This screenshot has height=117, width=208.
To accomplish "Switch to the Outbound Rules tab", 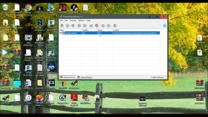I will point(68,77).
